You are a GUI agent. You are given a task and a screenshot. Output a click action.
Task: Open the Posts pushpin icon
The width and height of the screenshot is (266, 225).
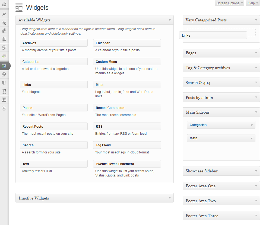4,14
